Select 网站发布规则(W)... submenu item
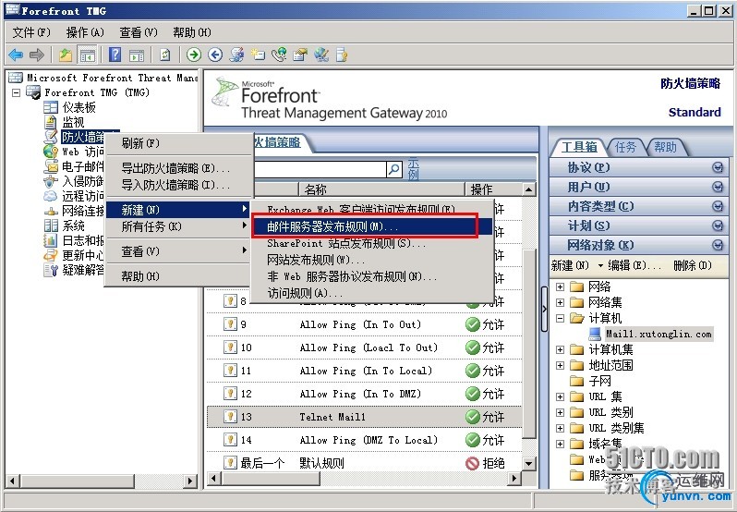Viewport: 737px width, 512px height. pos(371,260)
